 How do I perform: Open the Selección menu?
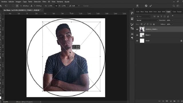[x=37, y=2]
